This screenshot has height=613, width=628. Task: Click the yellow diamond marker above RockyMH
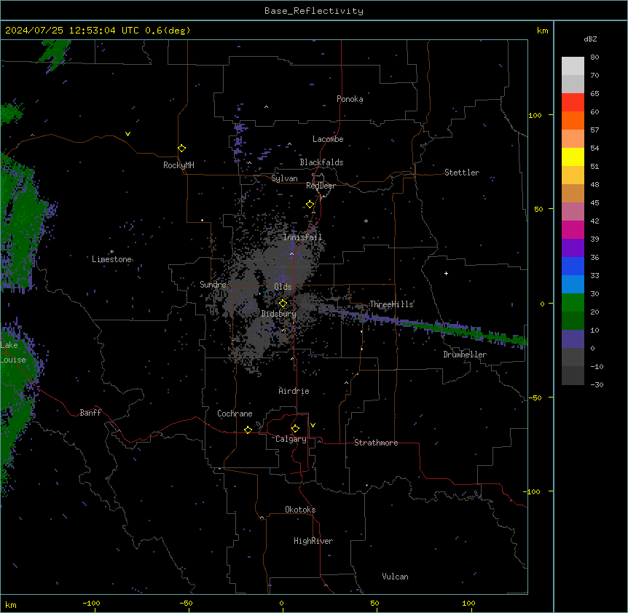[x=182, y=149]
